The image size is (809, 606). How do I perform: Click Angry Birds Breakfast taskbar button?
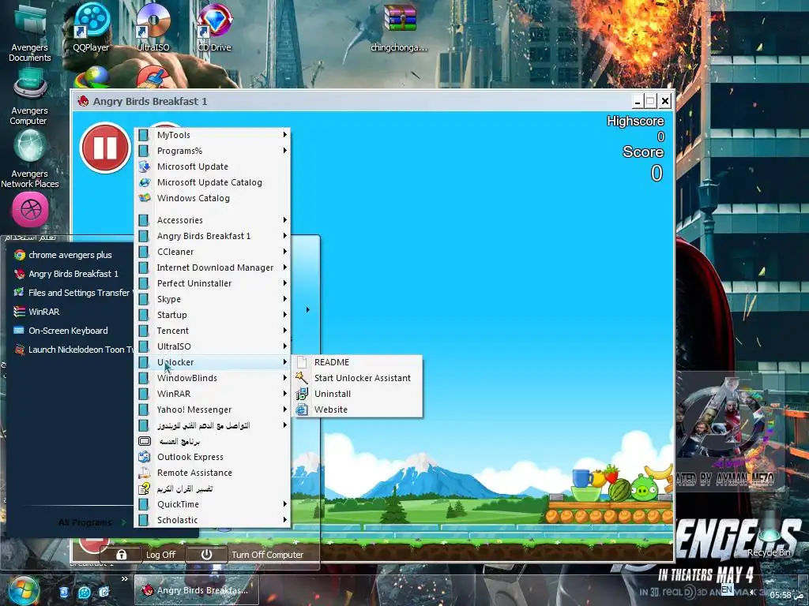[197, 590]
